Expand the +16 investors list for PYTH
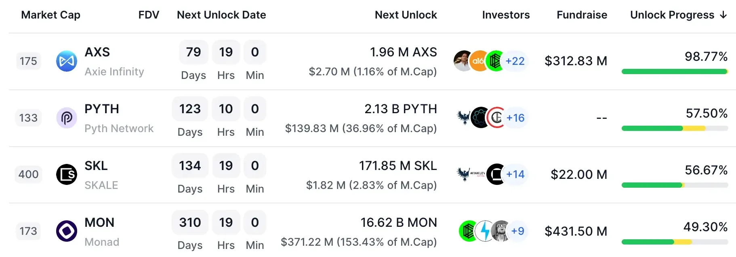 pos(515,118)
